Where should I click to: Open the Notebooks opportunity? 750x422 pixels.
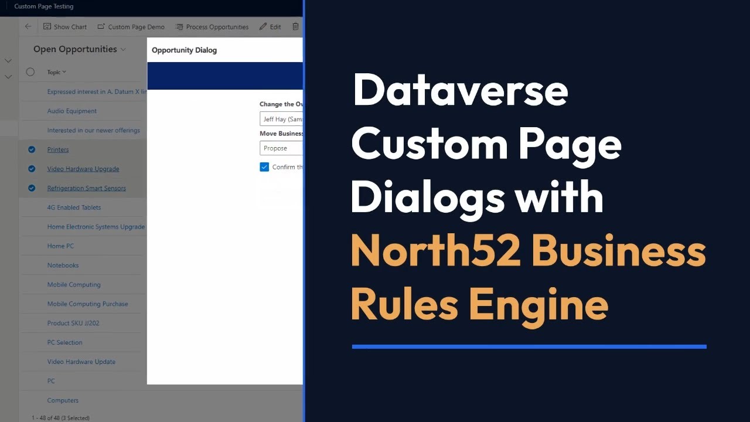[x=63, y=266]
